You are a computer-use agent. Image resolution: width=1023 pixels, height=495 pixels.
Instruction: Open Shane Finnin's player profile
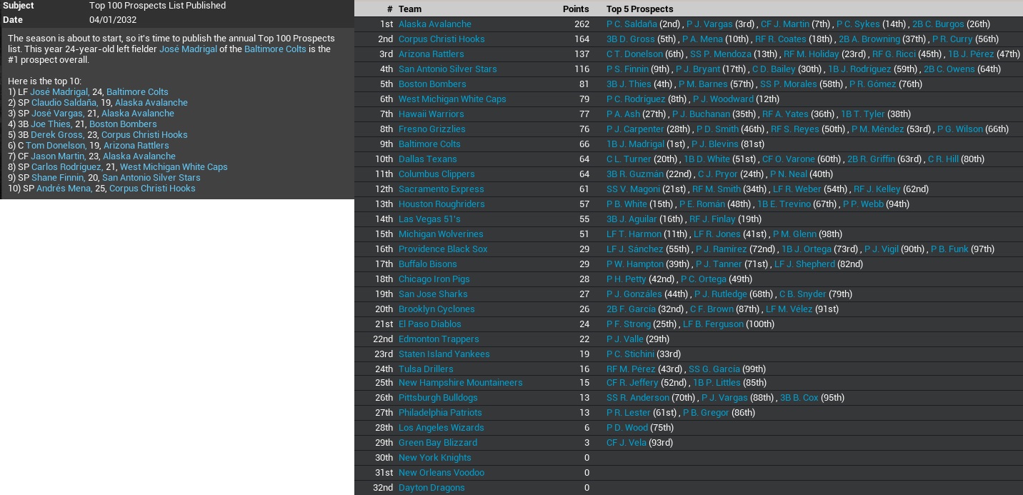[59, 177]
